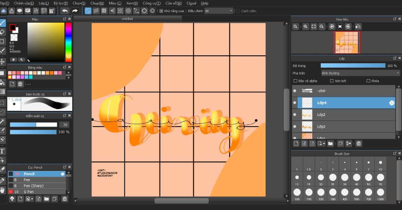The image size is (402, 210).
Task: Rotate canvas right in navigator
Action: (348, 26)
